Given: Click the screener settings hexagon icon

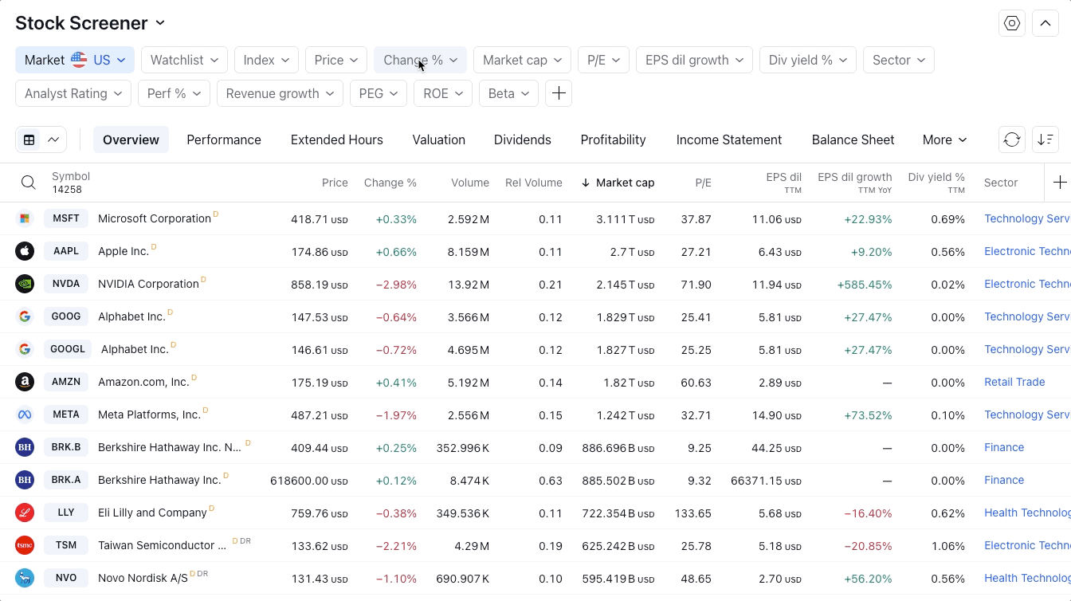Looking at the screenshot, I should tap(1012, 23).
